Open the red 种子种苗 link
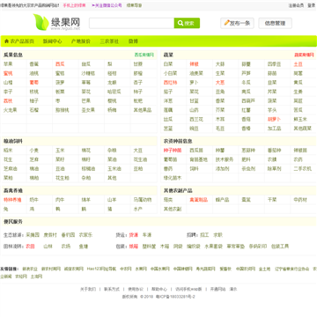The height and width of the screenshot is (317, 317). click(173, 151)
